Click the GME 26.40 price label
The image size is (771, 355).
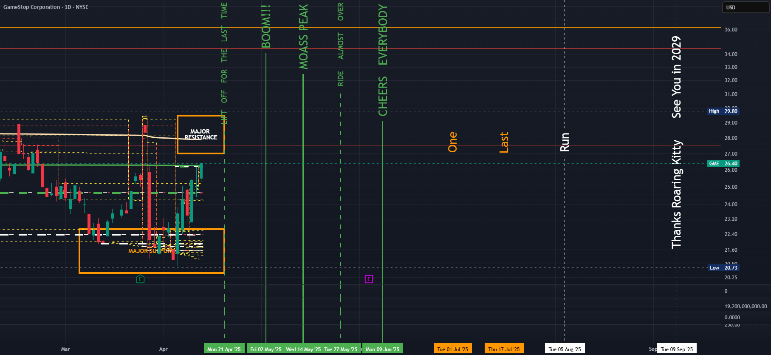coord(723,163)
